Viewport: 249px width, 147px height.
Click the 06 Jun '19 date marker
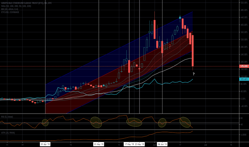[162, 144]
